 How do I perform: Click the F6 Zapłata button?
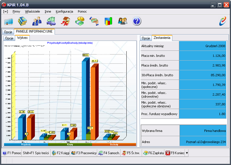[153, 153]
